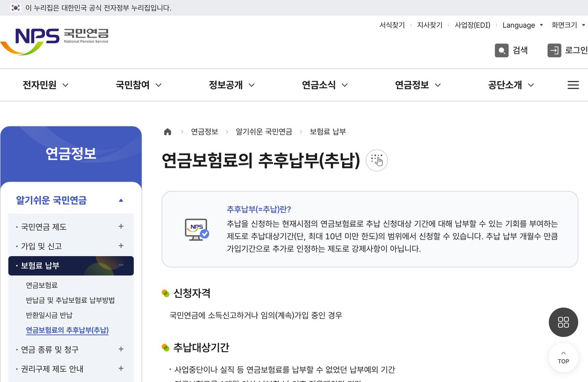588x382 pixels.
Task: Expand the 국민연금 제도 plus
Action: point(121,227)
